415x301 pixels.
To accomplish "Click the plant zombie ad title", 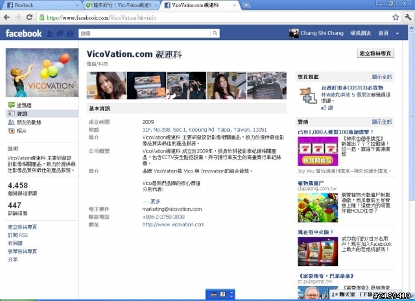I will coord(311,183).
